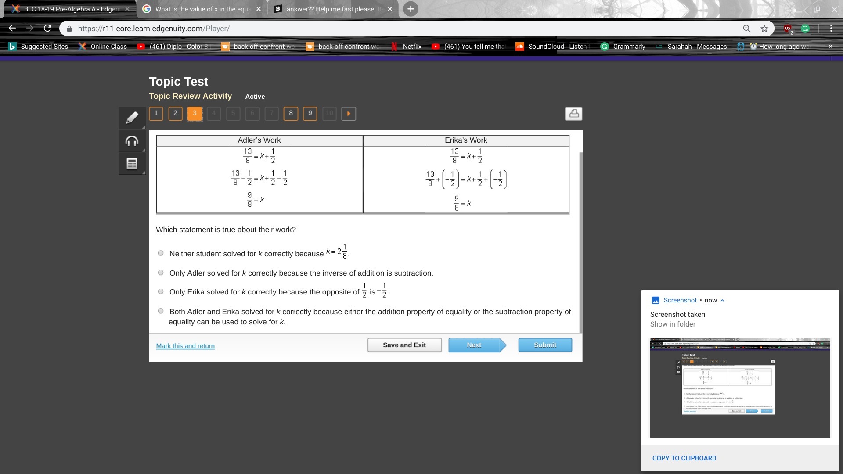Open the calculator tool in sidebar

(x=132, y=164)
